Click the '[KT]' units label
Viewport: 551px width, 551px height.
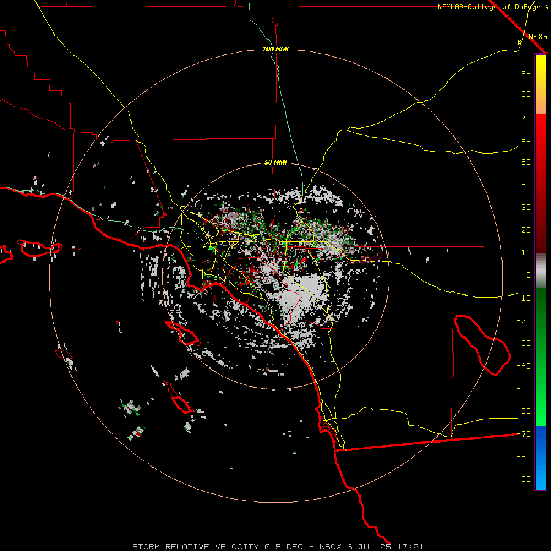pyautogui.click(x=523, y=42)
